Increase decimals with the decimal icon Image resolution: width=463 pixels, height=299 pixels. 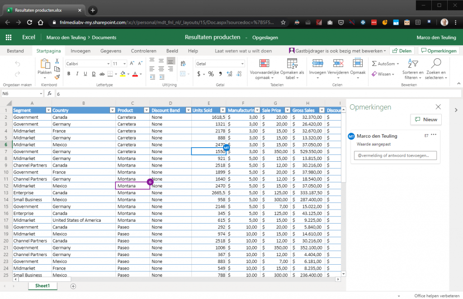tap(229, 73)
